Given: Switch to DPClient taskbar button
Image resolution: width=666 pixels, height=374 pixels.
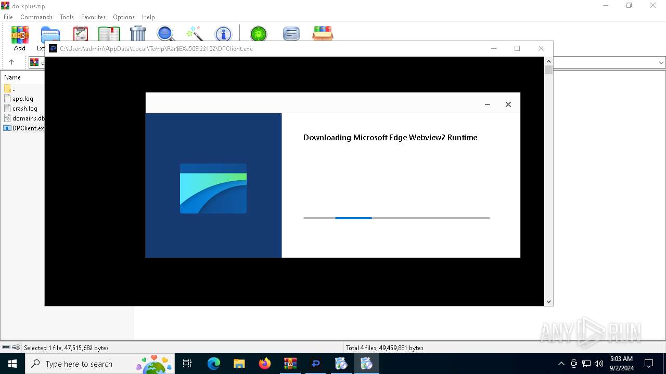Looking at the screenshot, I should 316,364.
